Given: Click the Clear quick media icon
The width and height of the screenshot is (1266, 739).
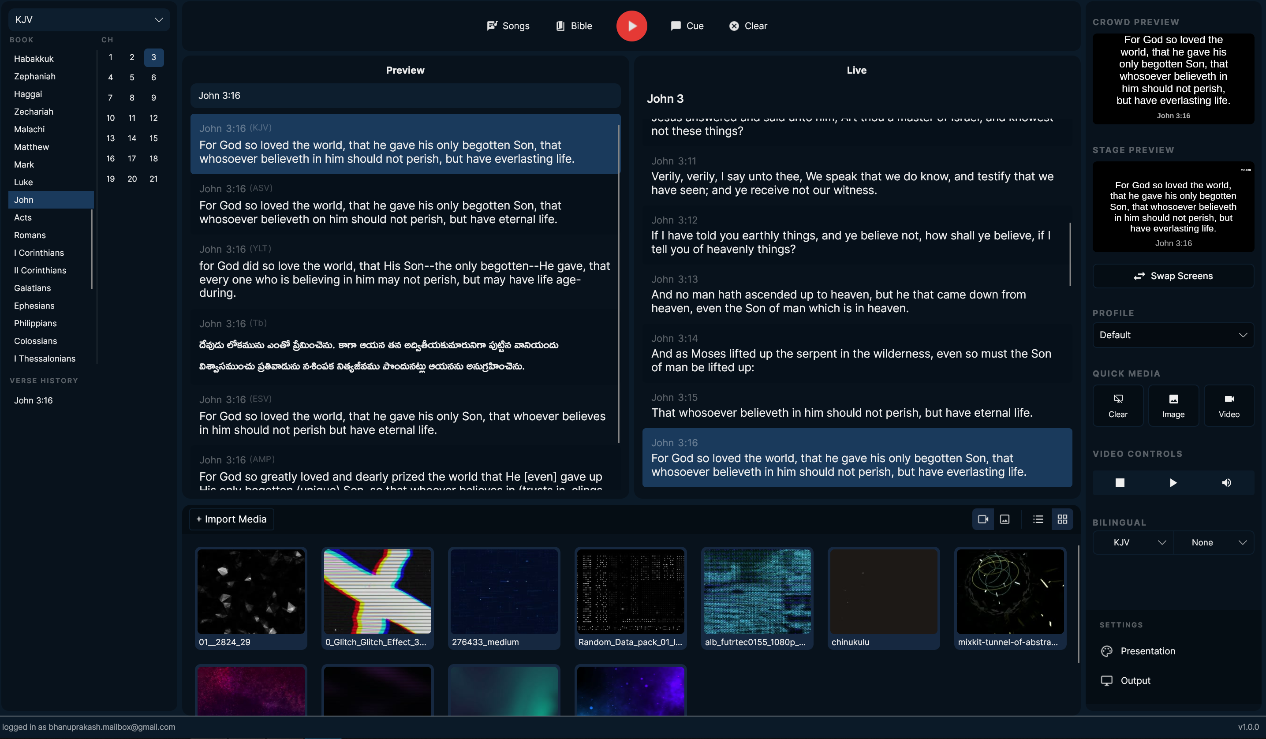Looking at the screenshot, I should [1118, 405].
